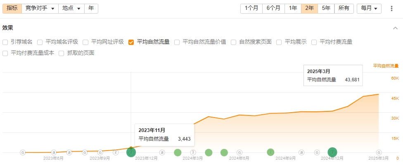Click the G marker left of 2024年12月
Image resolution: width=403 pixels, height=165 pixels.
click(x=317, y=153)
